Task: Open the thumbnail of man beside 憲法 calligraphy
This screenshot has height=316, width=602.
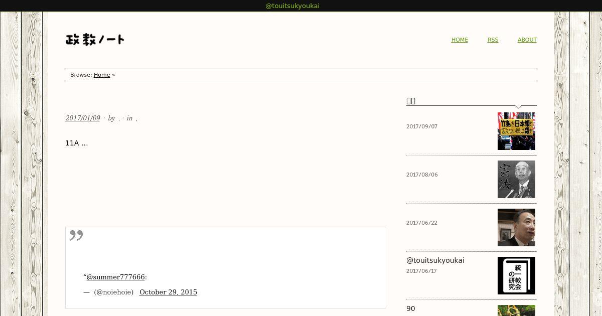Action: [516, 179]
